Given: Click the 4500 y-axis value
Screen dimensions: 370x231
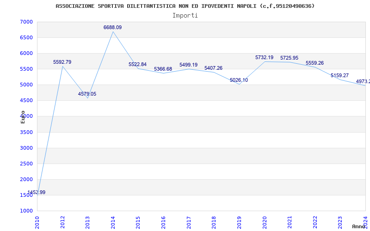Looking at the screenshot, I should point(26,101).
